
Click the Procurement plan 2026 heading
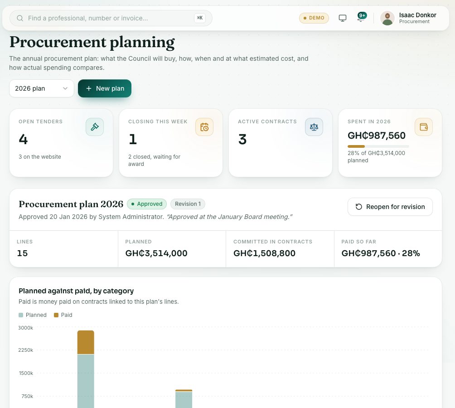click(71, 204)
